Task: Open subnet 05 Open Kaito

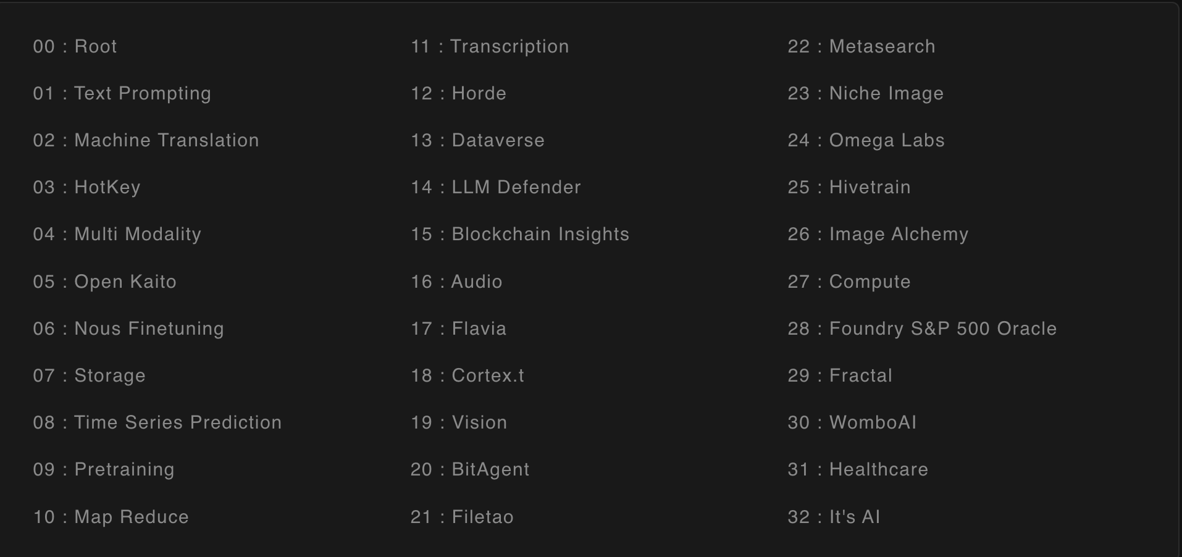Action: tap(104, 282)
